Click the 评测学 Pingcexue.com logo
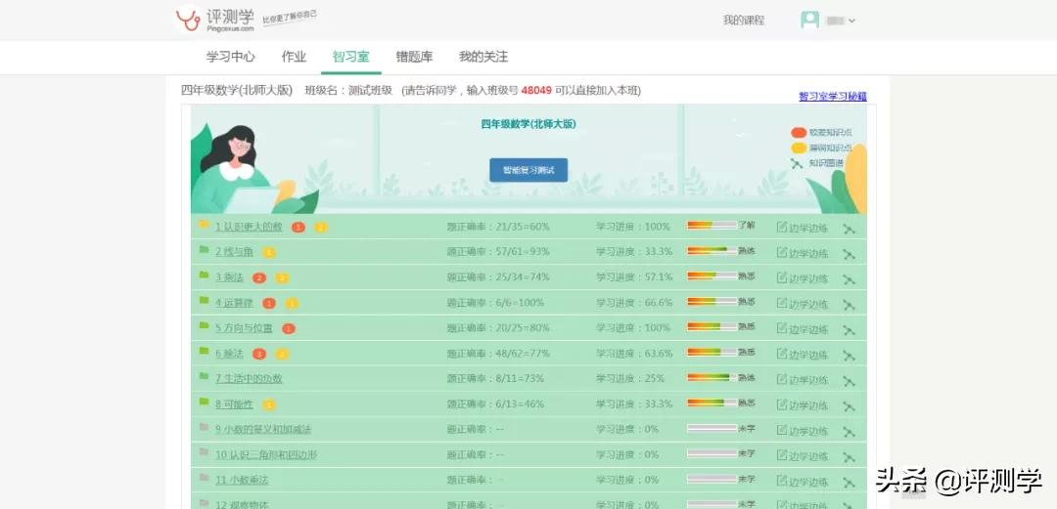The height and width of the screenshot is (509, 1057). tap(215, 20)
